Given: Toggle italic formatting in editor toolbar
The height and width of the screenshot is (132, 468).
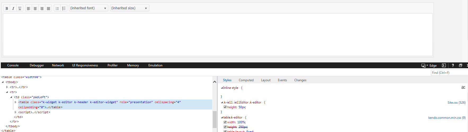Looking at the screenshot, I should click(x=13, y=8).
